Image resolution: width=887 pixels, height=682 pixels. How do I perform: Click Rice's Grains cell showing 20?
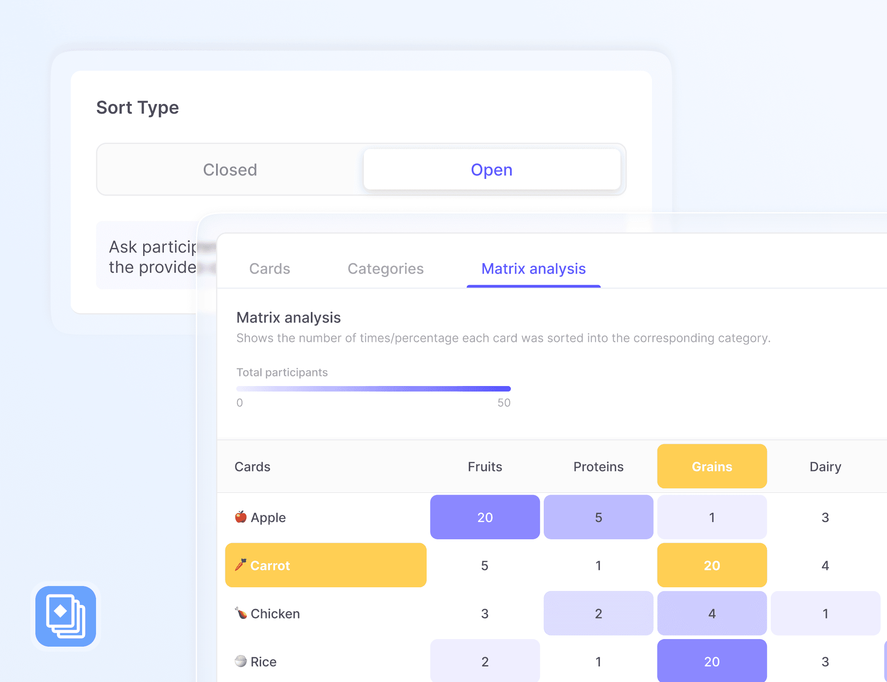point(712,661)
